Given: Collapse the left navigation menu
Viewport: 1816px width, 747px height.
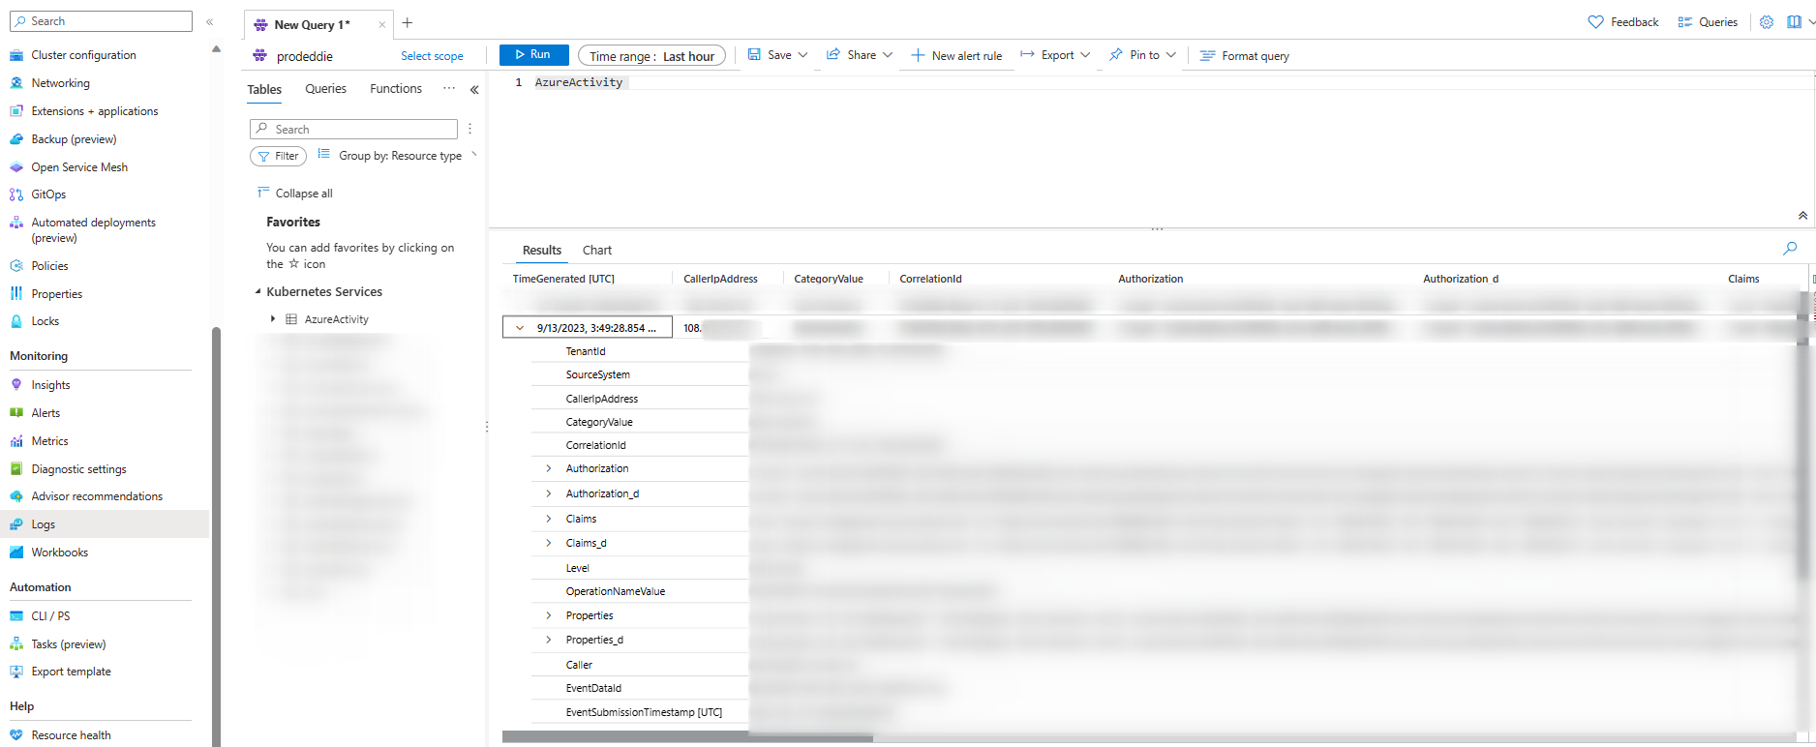Looking at the screenshot, I should pyautogui.click(x=209, y=22).
